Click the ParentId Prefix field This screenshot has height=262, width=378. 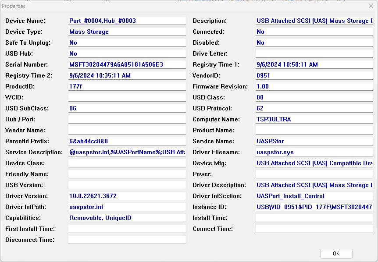tap(127, 142)
